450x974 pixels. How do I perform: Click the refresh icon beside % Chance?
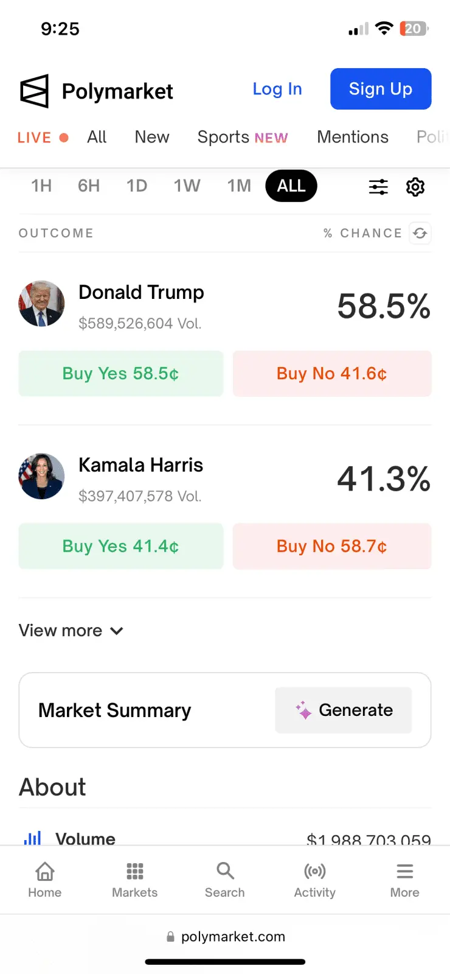pos(420,233)
